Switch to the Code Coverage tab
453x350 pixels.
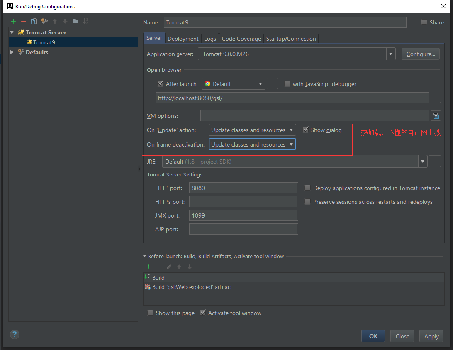pyautogui.click(x=241, y=39)
